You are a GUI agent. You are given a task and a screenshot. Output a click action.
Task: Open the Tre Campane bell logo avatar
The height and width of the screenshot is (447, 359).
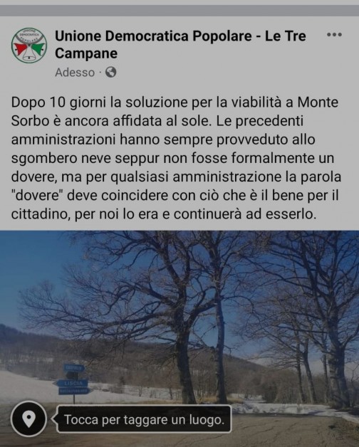[28, 45]
